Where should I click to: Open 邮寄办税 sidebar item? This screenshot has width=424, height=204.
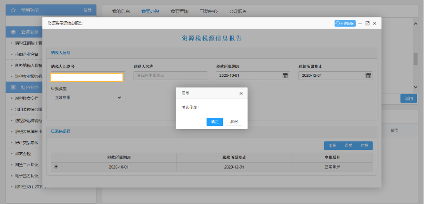[23, 154]
